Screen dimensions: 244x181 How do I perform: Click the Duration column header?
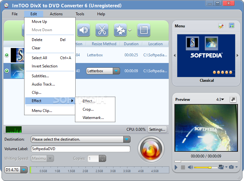[x=131, y=44]
